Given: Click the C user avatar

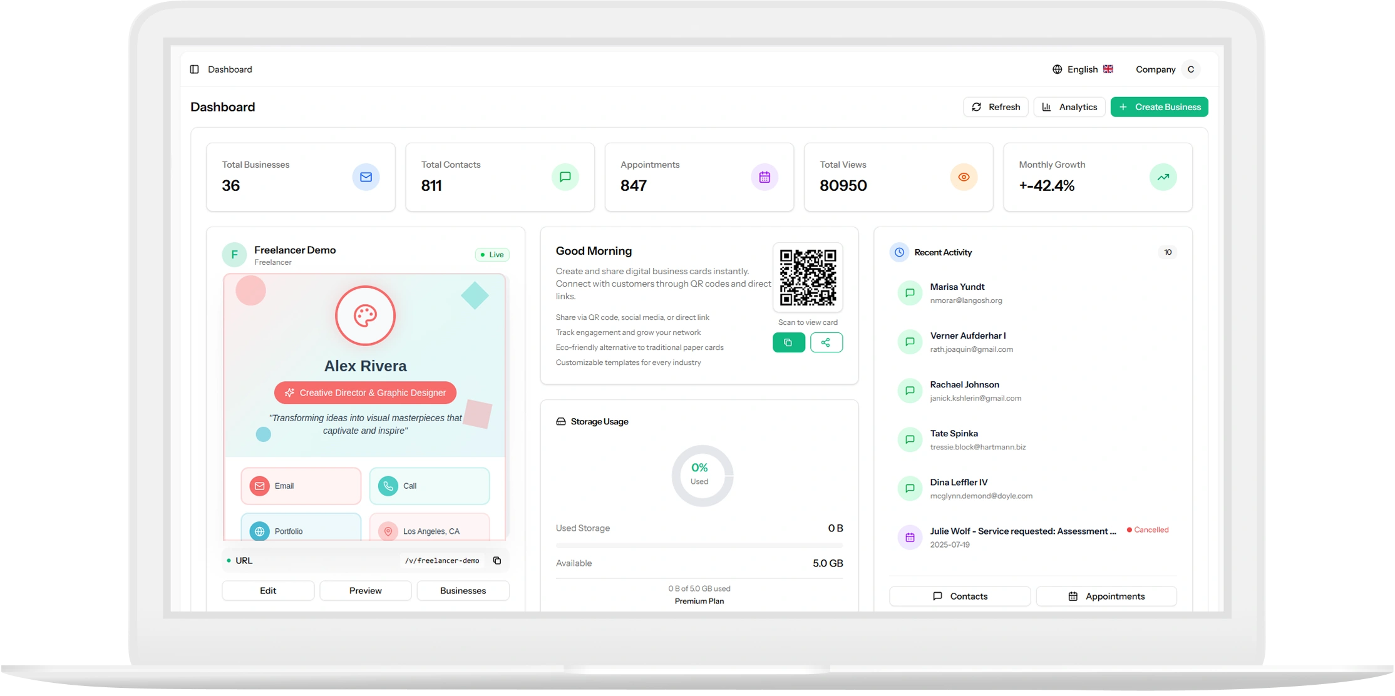Looking at the screenshot, I should [x=1190, y=69].
